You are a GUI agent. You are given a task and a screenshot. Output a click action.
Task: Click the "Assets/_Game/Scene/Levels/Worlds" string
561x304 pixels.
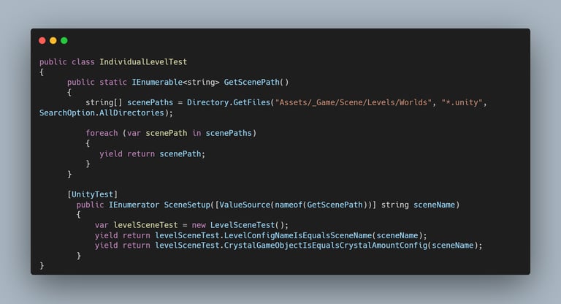click(353, 102)
